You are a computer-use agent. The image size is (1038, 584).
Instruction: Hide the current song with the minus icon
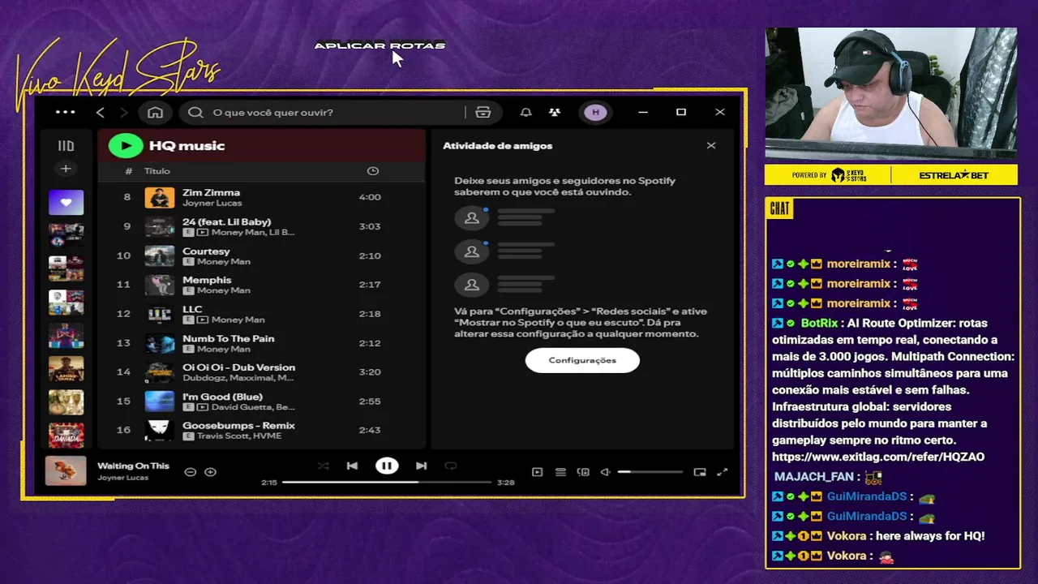(191, 472)
